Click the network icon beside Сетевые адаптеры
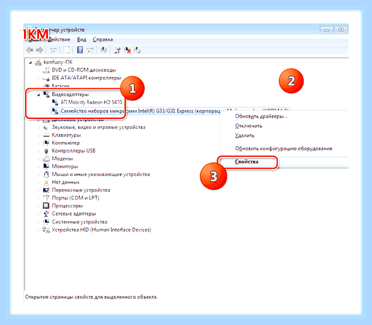Screen dimensions: 372x325 46,214
